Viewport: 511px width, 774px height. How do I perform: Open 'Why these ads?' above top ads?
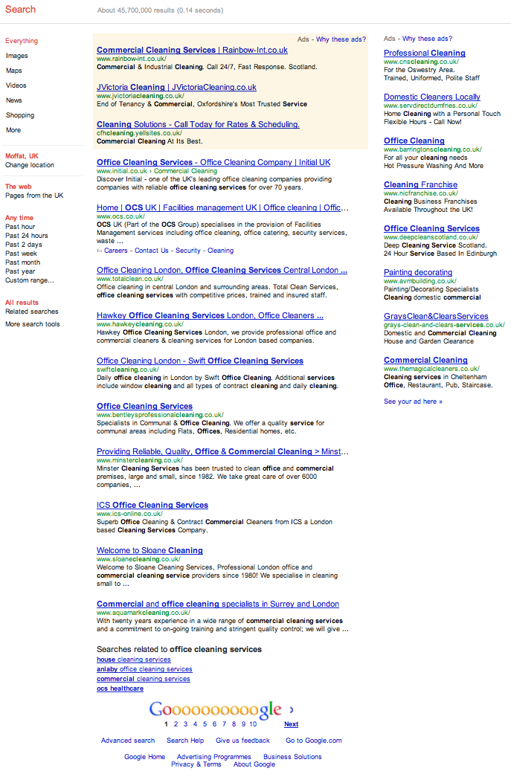[x=341, y=39]
